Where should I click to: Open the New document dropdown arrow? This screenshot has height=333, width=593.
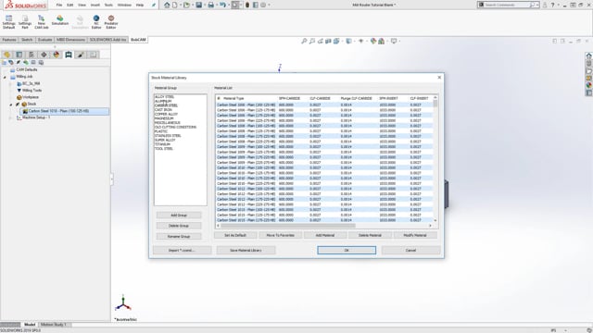click(181, 5)
